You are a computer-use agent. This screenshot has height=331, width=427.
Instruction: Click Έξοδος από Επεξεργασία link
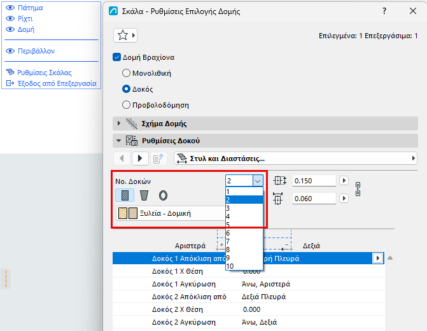(x=57, y=83)
